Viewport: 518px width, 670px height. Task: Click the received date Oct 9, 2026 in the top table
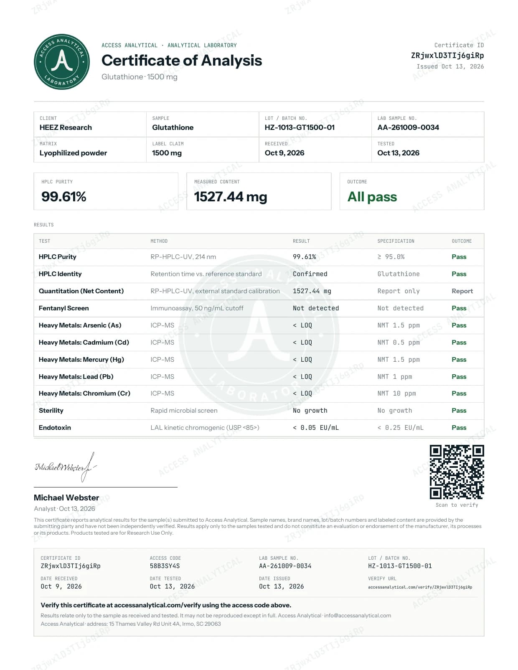pyautogui.click(x=284, y=153)
